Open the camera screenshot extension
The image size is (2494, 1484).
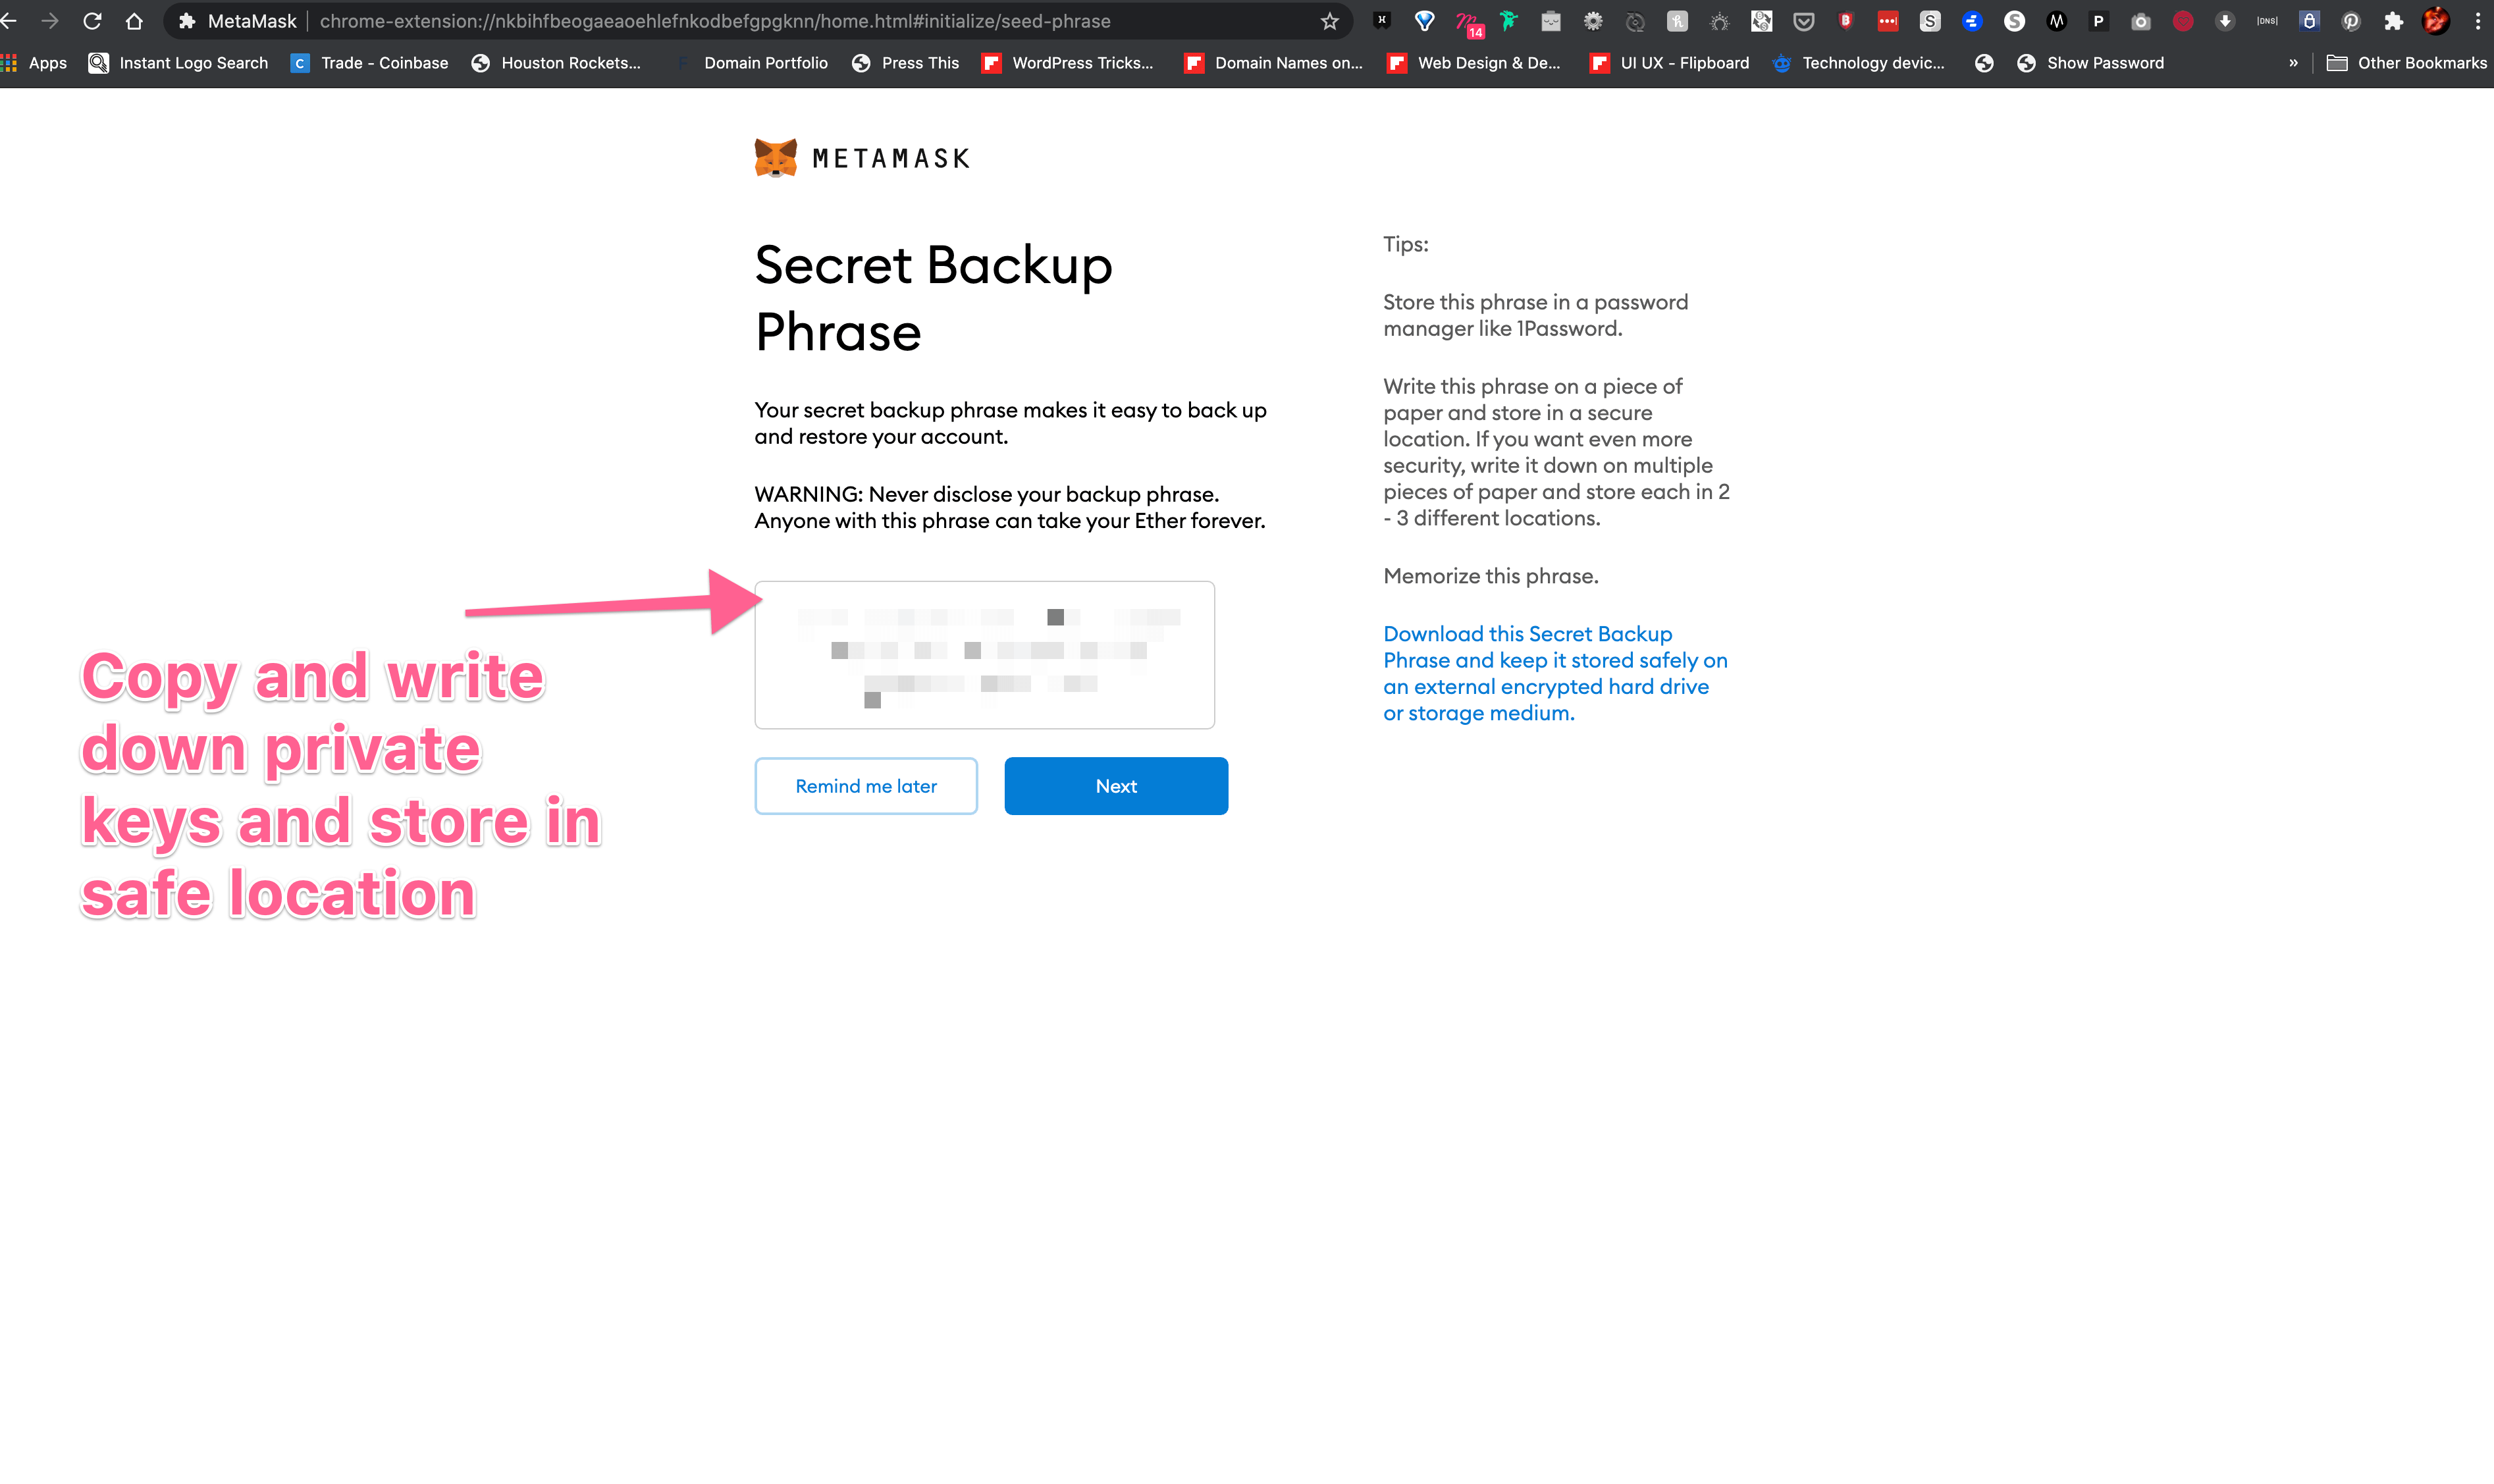point(2140,21)
